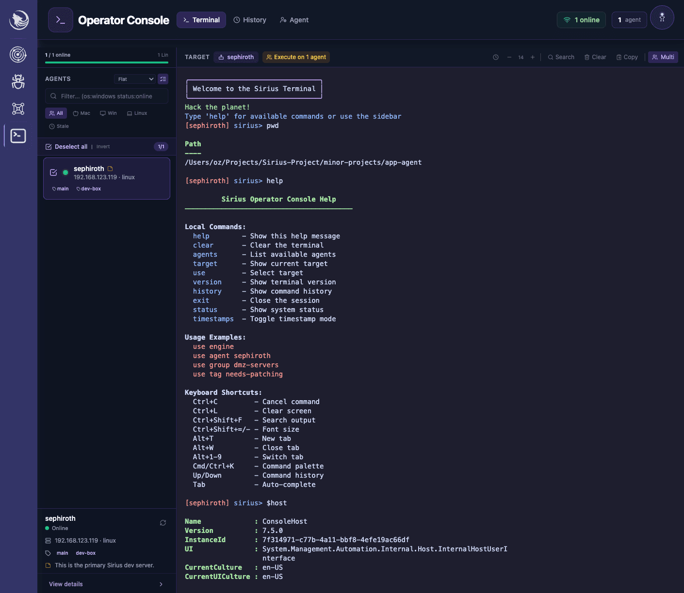The image size is (684, 593).
Task: Enable Multi mode in terminal toolbar
Action: (x=663, y=57)
